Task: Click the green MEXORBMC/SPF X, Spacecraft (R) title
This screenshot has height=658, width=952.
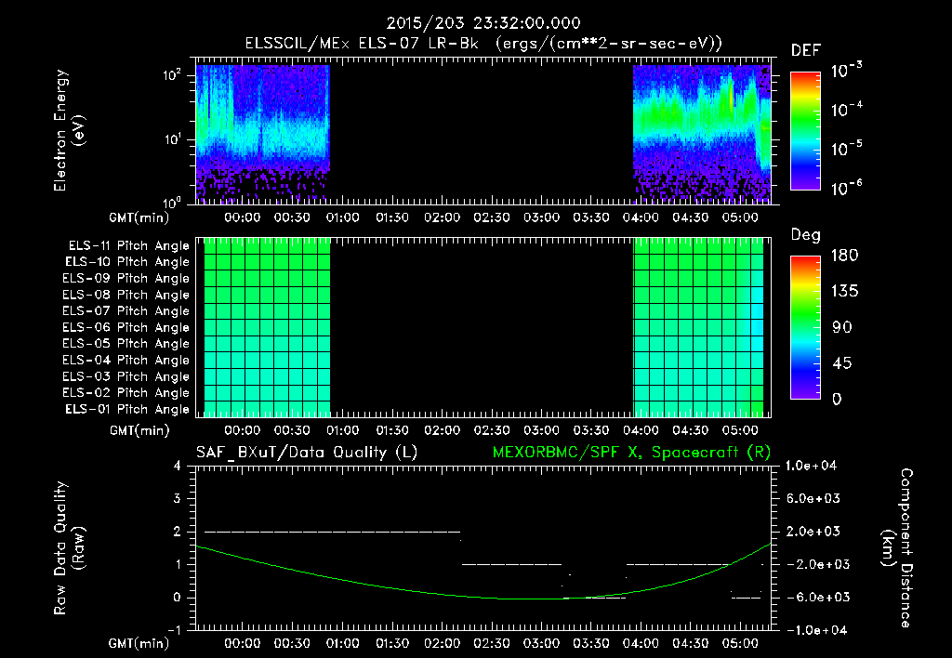Action: click(631, 453)
